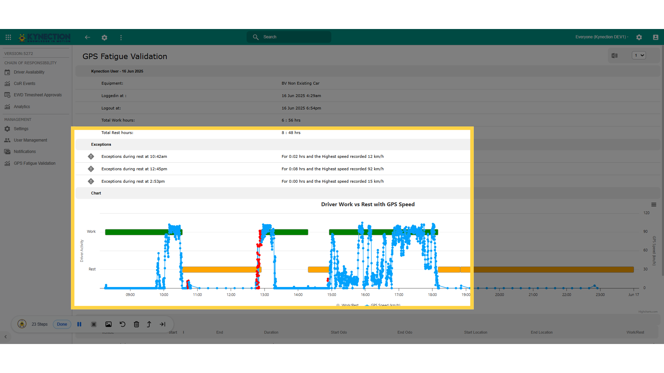Click the Highcharts.com credit link
664x373 pixels.
point(648,312)
